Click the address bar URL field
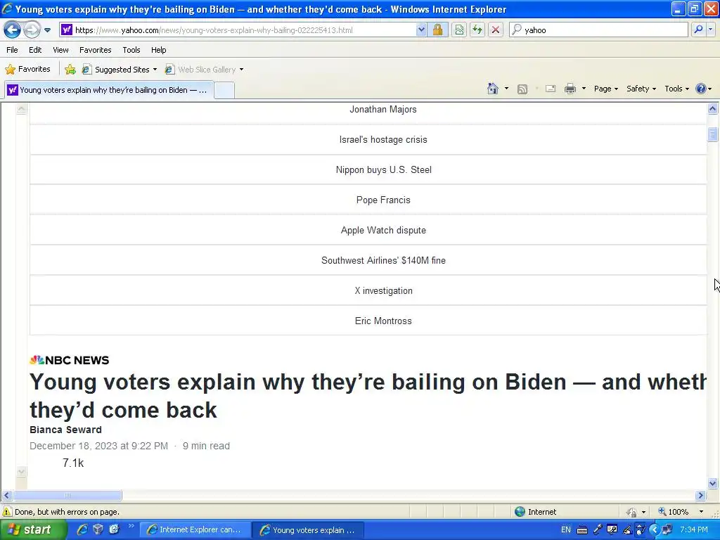Image resolution: width=720 pixels, height=540 pixels. tap(245, 30)
